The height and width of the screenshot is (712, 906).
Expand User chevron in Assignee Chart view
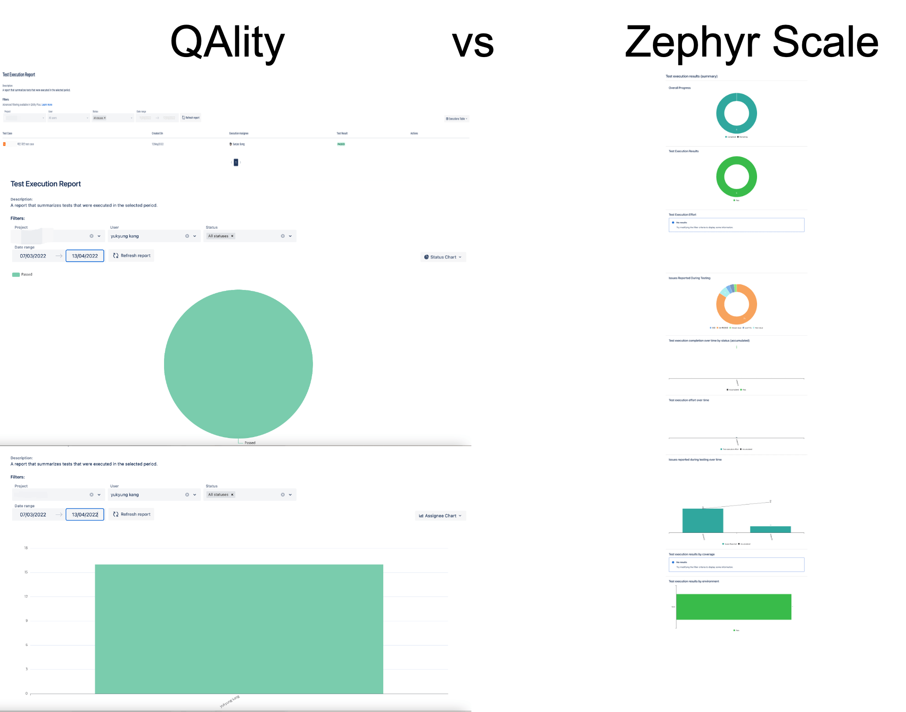click(x=195, y=495)
